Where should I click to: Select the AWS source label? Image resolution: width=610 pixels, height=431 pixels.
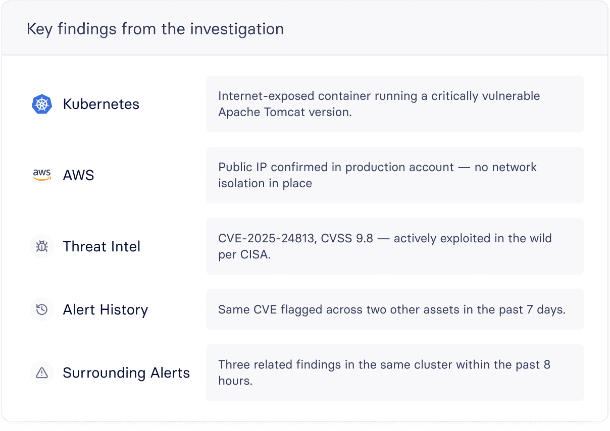click(x=78, y=175)
